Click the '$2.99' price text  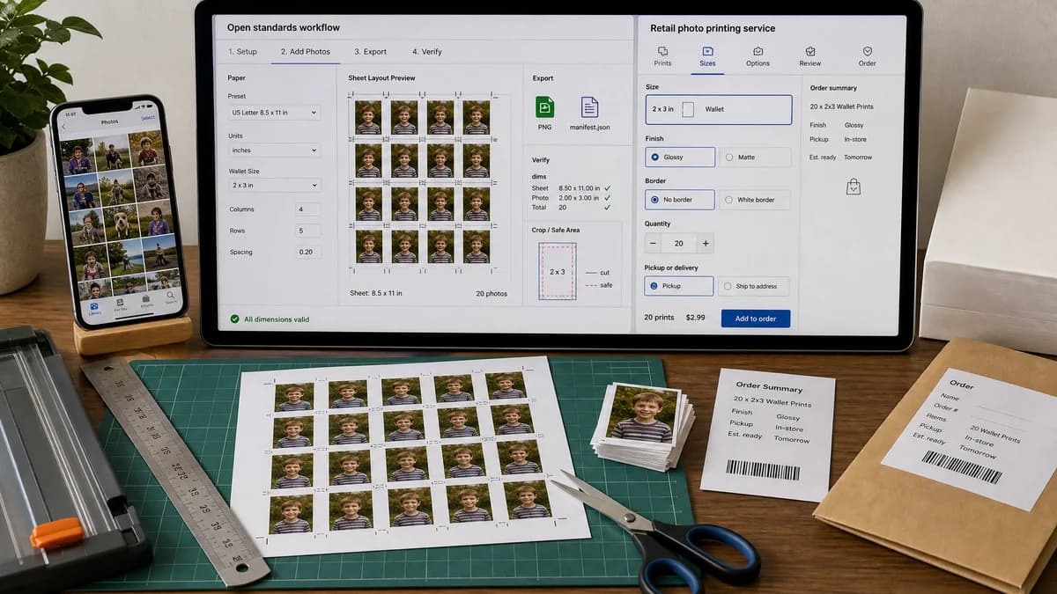coord(695,318)
